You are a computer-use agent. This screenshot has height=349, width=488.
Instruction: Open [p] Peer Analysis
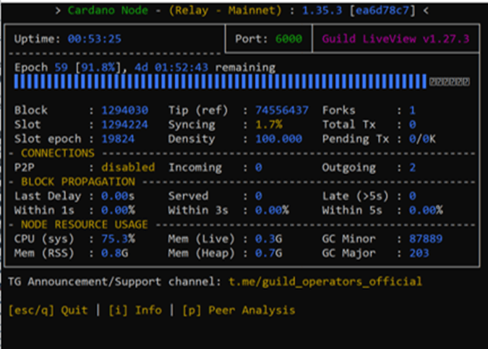(x=238, y=310)
